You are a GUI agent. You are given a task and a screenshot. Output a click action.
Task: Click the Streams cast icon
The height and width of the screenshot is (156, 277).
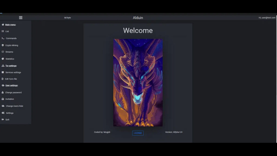point(3,52)
